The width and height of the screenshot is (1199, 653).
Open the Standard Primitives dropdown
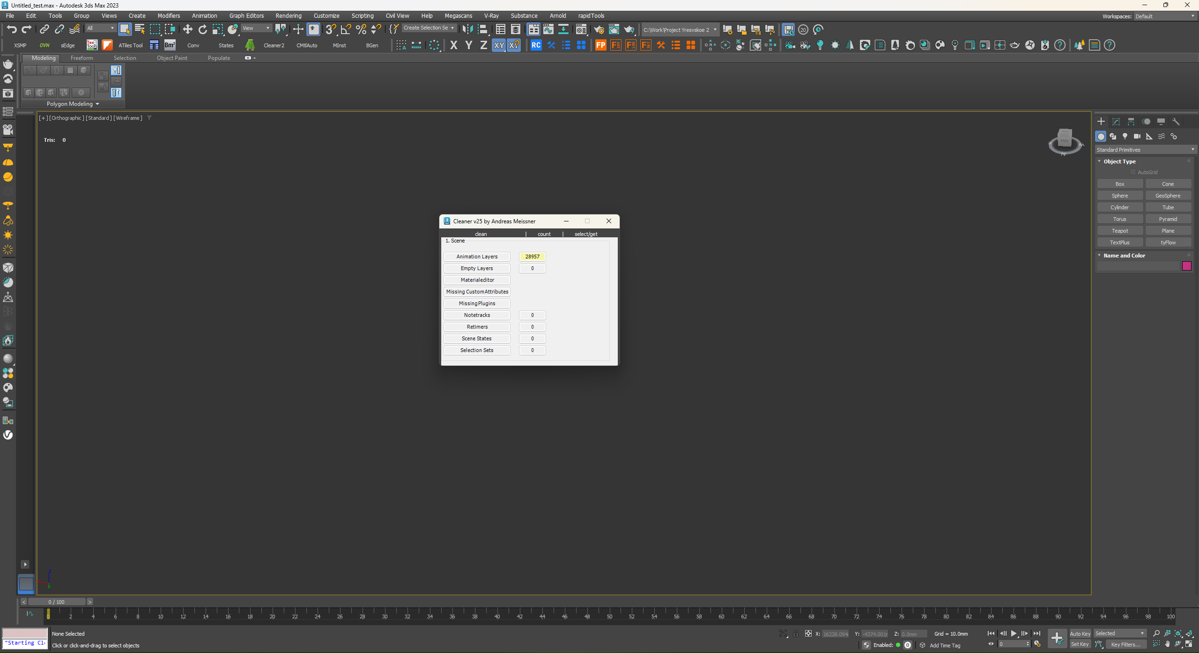click(x=1145, y=150)
